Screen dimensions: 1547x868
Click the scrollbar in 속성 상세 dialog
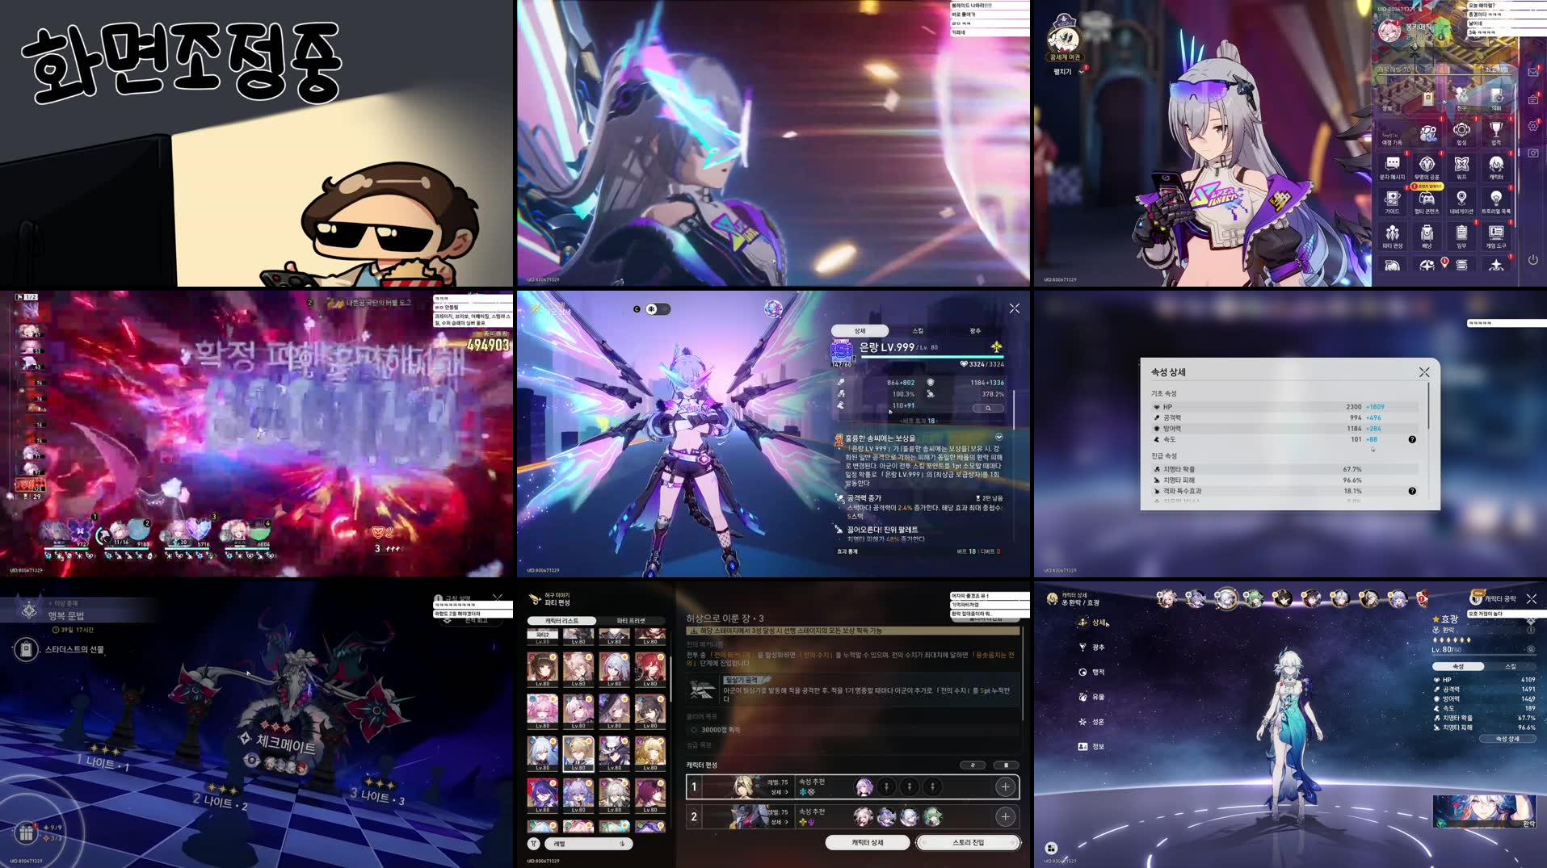point(1428,407)
